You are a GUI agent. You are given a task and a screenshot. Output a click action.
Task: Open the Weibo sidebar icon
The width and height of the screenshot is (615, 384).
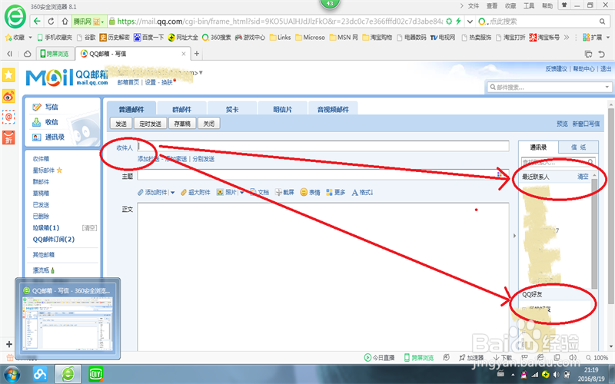pyautogui.click(x=8, y=95)
